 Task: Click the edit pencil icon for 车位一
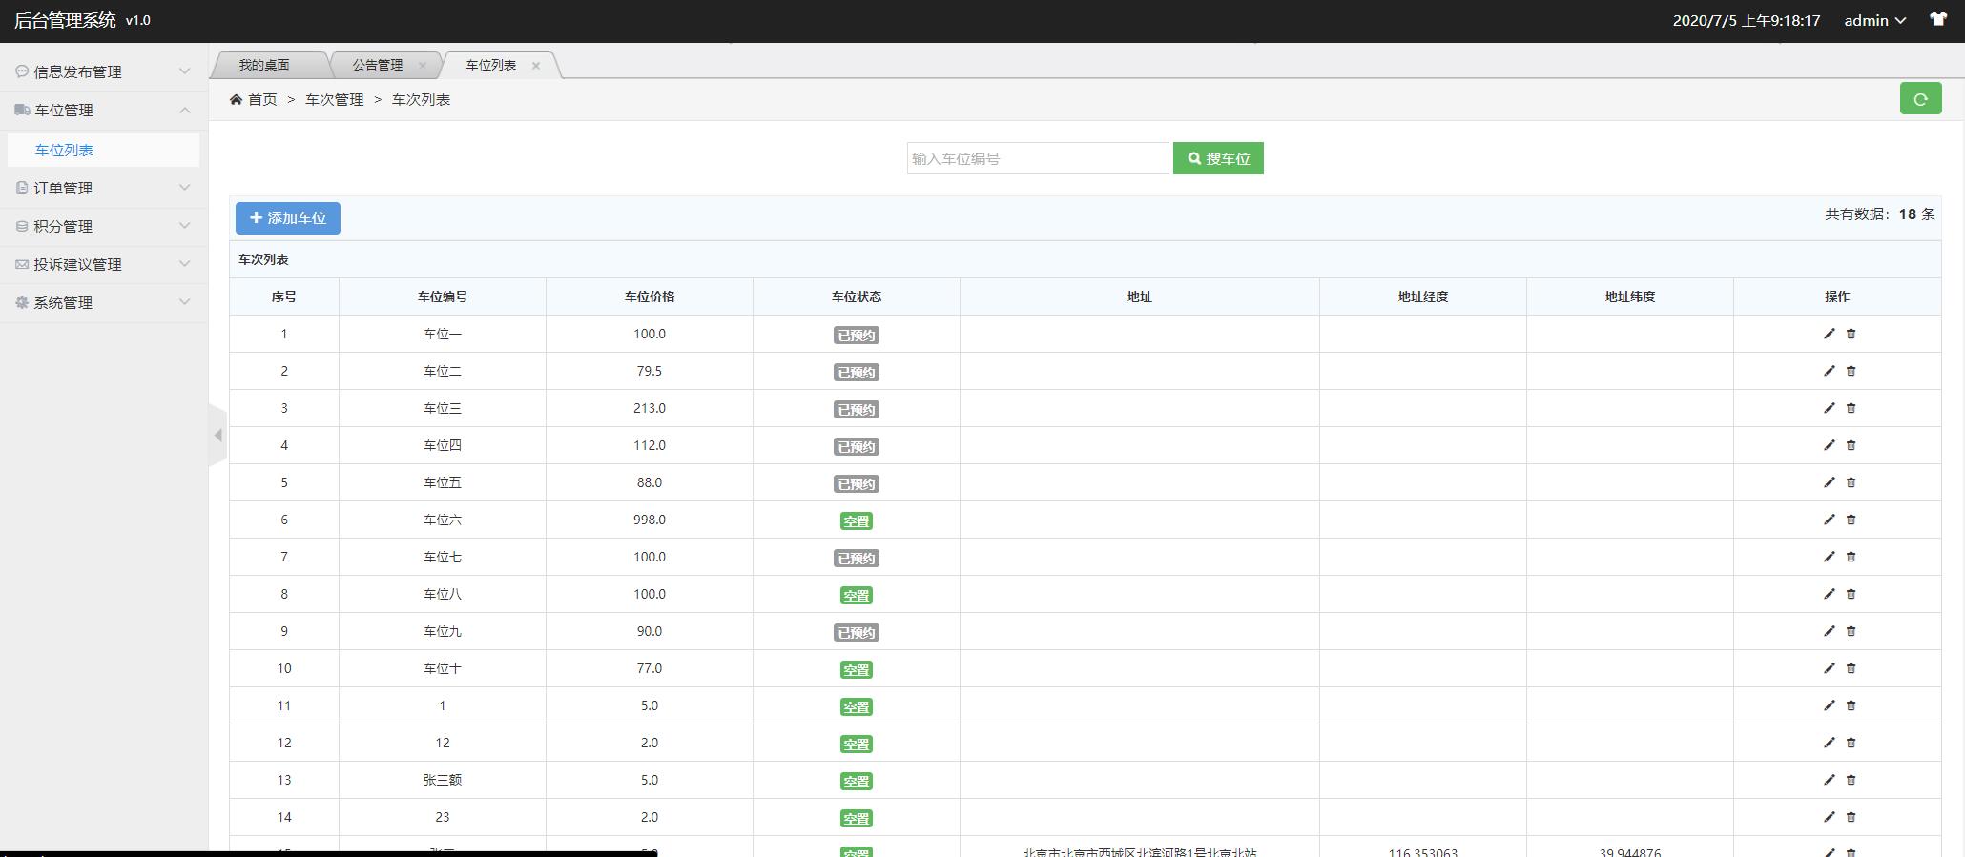(1829, 334)
